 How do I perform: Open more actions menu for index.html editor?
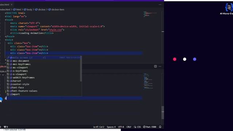[x=160, y=5]
